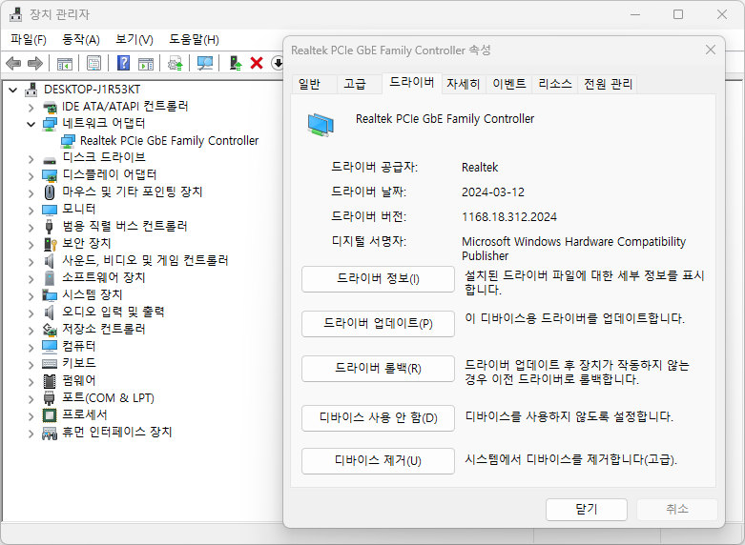Screen dimensions: 745x545
Task: Expand the IDE ATA/ATAPI 컨트롤러 category
Action: coord(31,108)
